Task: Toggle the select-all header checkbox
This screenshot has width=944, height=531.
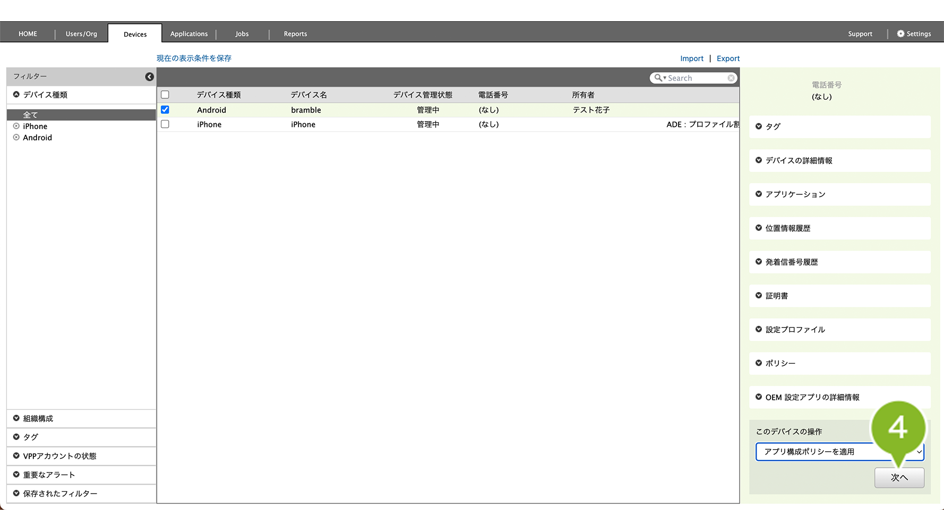Action: (x=165, y=95)
